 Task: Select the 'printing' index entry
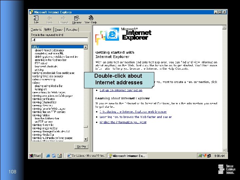click(x=39, y=70)
